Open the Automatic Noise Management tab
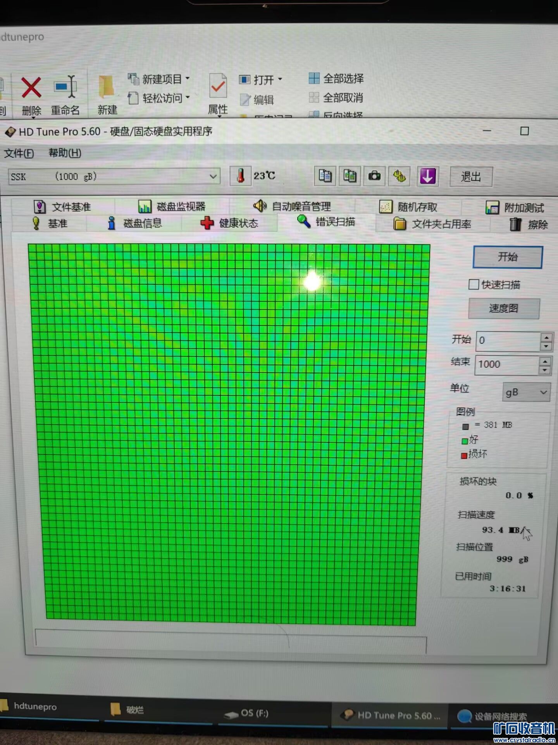Screen dimensions: 558x745 coord(292,206)
